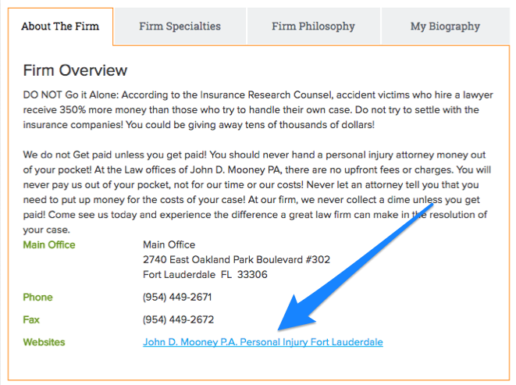The width and height of the screenshot is (516, 385).
Task: Click the green Websites label
Action: [x=44, y=342]
